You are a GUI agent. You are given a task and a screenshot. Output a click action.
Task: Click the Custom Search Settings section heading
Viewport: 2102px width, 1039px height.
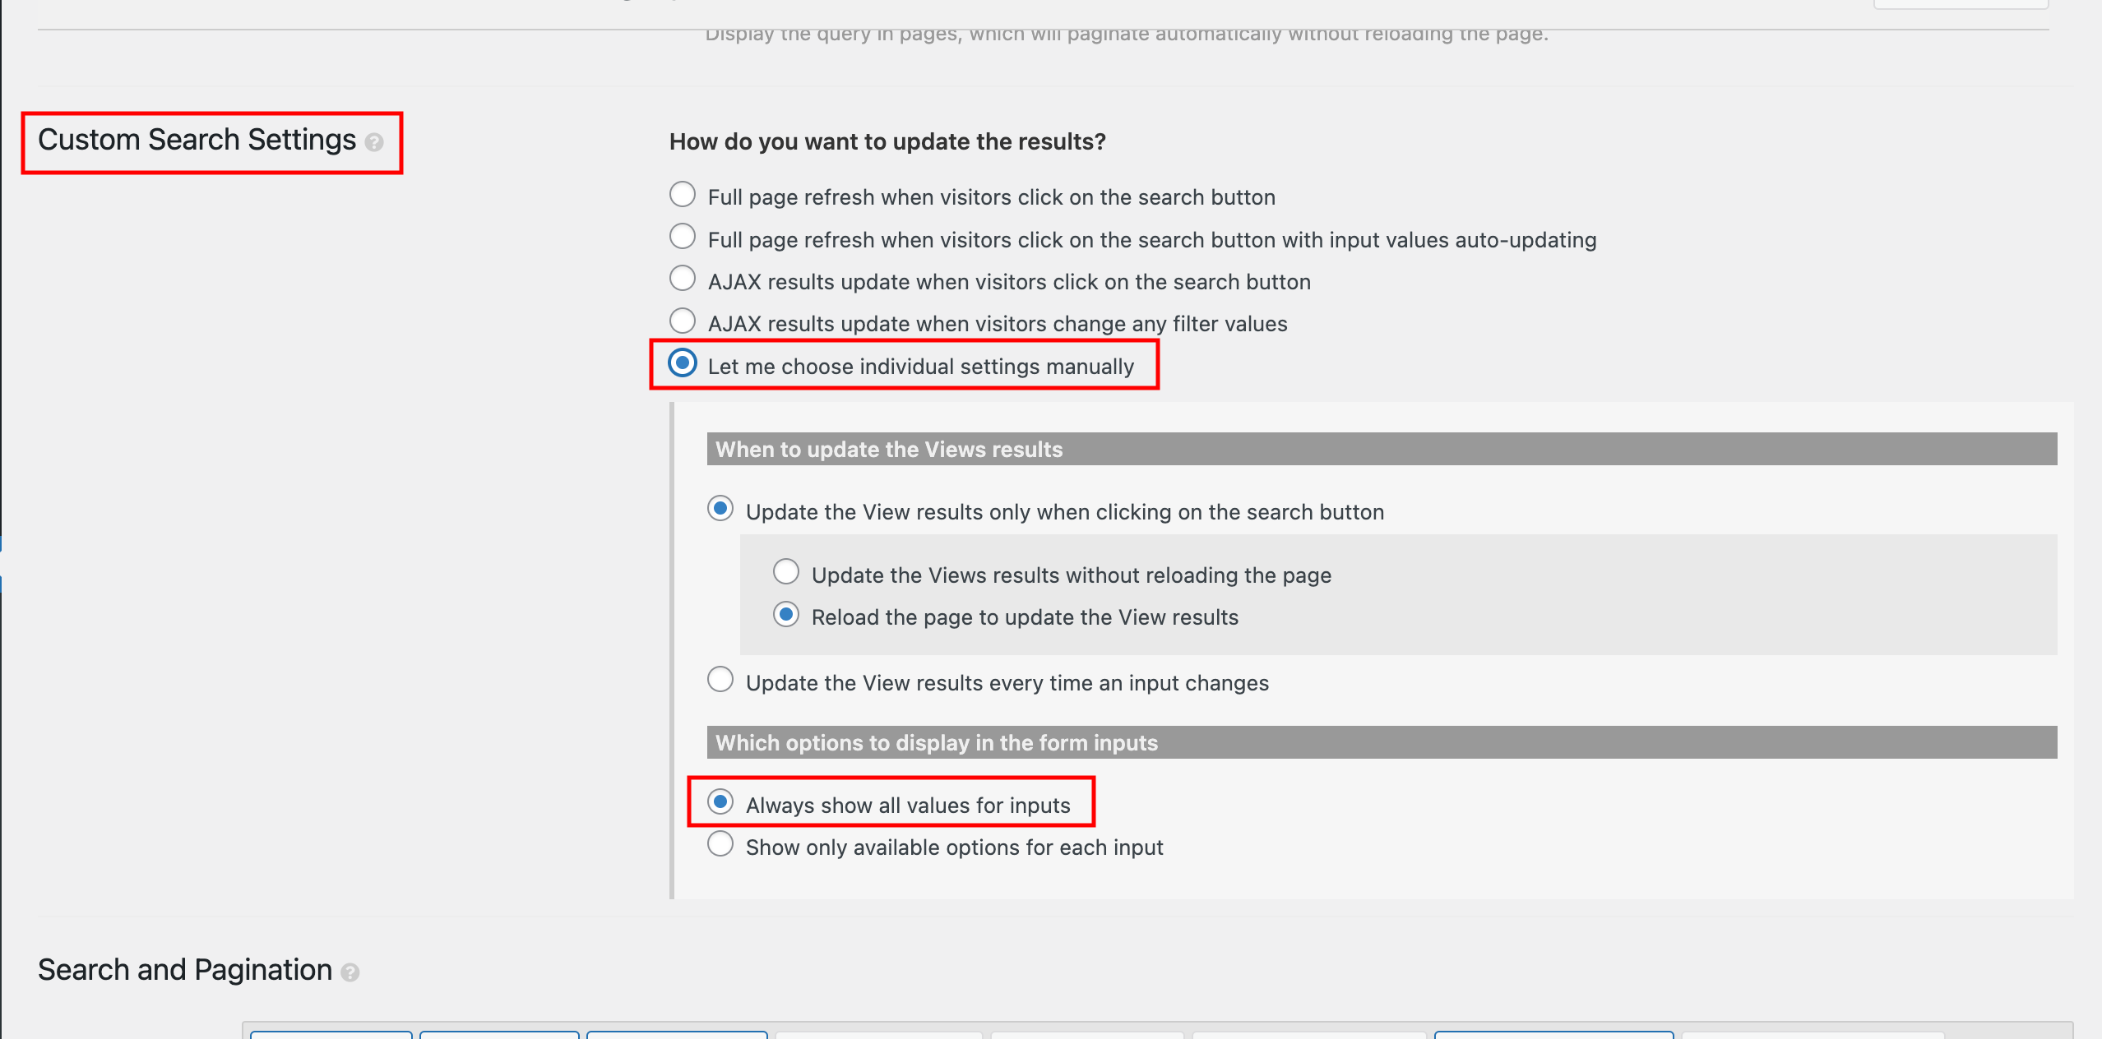(x=197, y=141)
